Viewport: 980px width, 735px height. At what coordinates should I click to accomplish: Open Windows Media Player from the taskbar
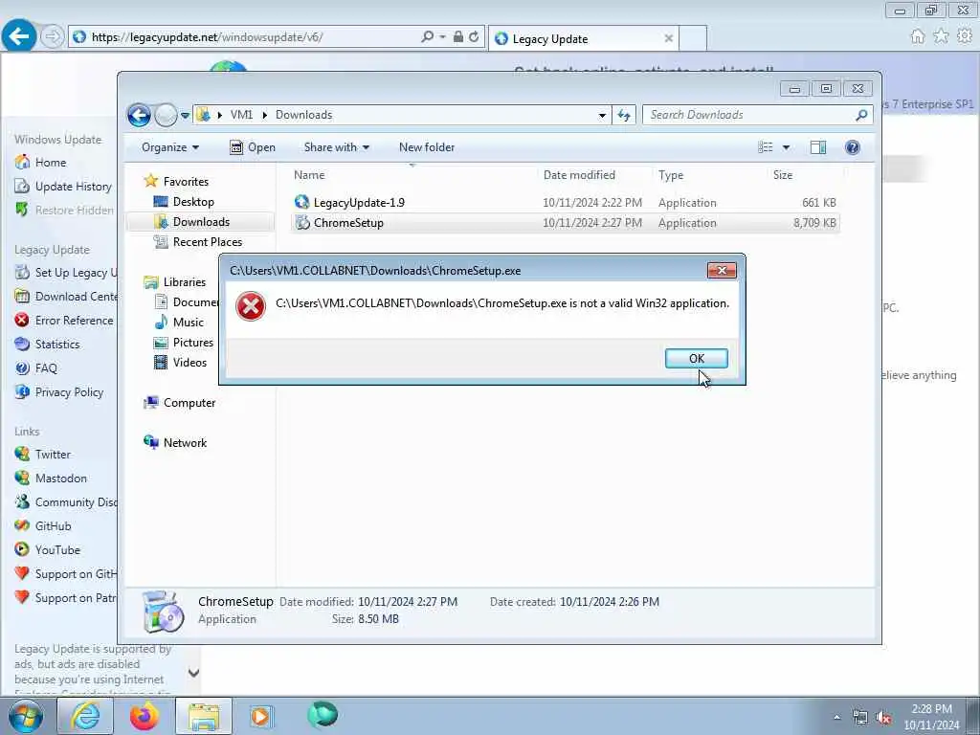click(260, 716)
